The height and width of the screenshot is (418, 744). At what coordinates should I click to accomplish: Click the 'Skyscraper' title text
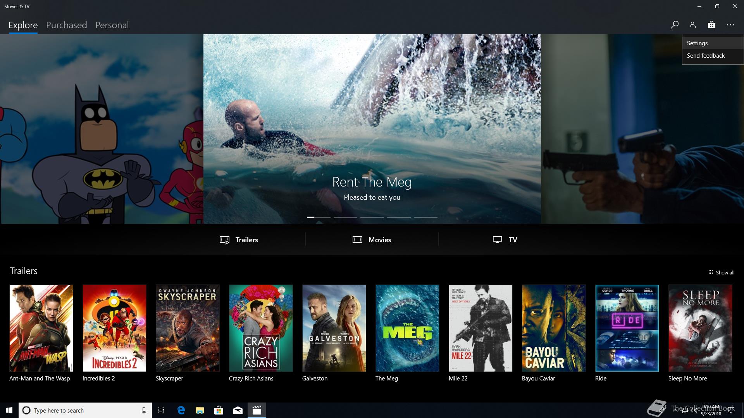coord(169,379)
